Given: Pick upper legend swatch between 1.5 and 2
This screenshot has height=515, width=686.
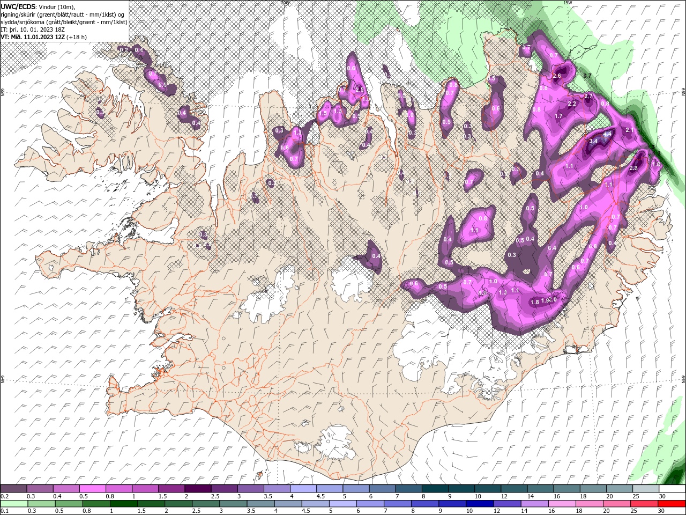Looking at the screenshot, I should click(x=172, y=489).
